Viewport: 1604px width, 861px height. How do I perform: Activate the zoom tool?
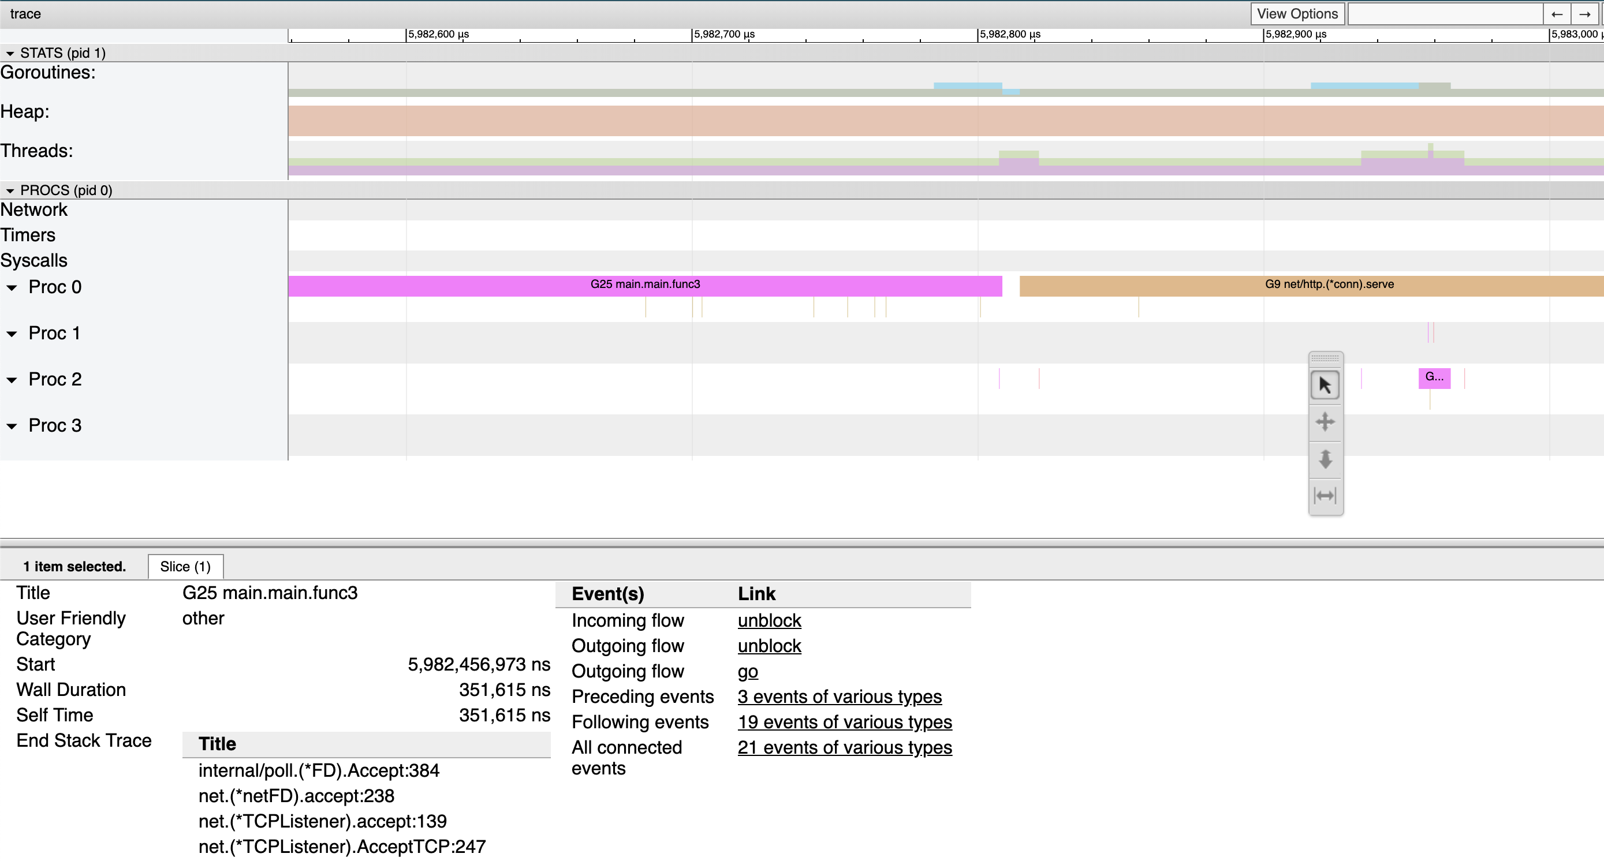[1325, 459]
